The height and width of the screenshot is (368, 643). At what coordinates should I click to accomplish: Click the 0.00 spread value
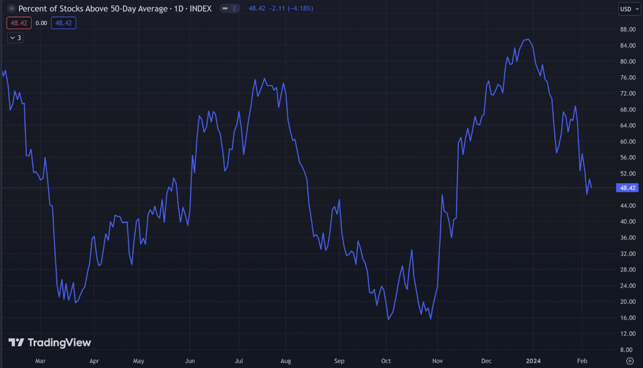[x=41, y=23]
